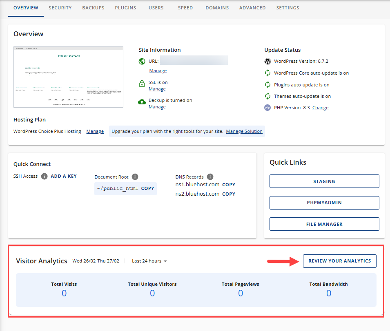Click the ns2.bluehost.com text

[x=197, y=194]
